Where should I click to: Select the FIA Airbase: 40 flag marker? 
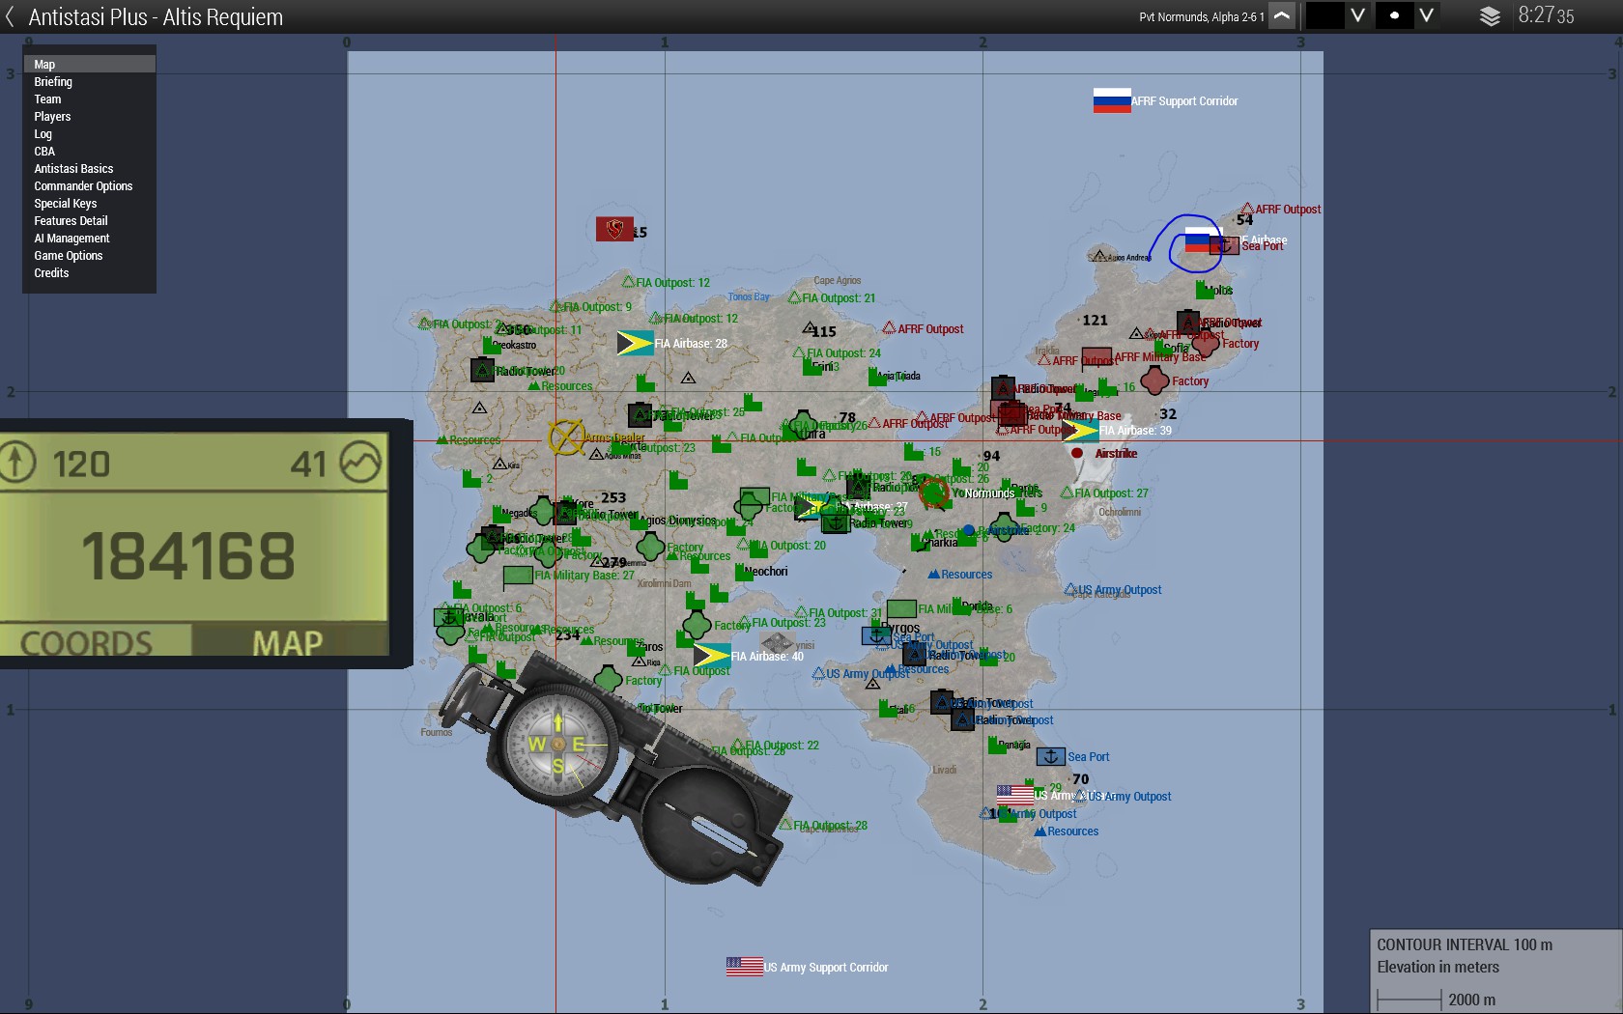point(711,656)
